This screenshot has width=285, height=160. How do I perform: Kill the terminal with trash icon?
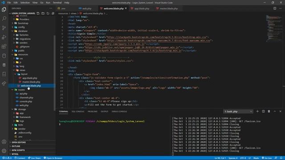tap(269, 112)
